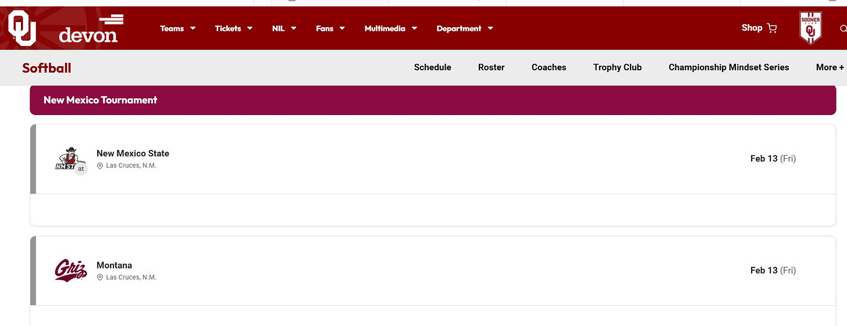Click the New Mexico State team logo
Image resolution: width=847 pixels, height=326 pixels.
[69, 159]
